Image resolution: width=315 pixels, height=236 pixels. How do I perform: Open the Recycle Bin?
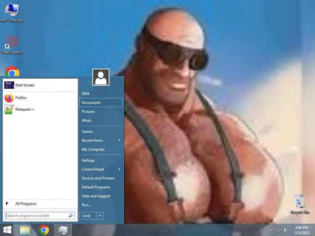point(300,204)
